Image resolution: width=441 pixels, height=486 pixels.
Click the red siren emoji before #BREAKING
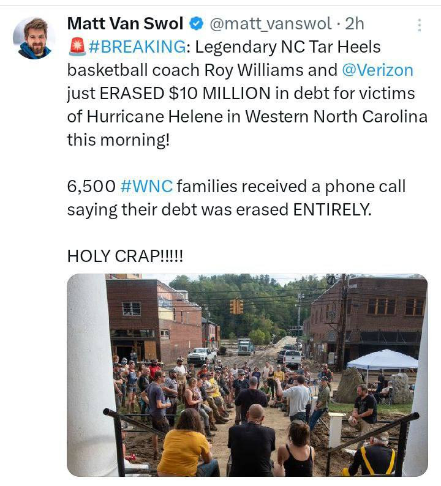click(x=77, y=47)
